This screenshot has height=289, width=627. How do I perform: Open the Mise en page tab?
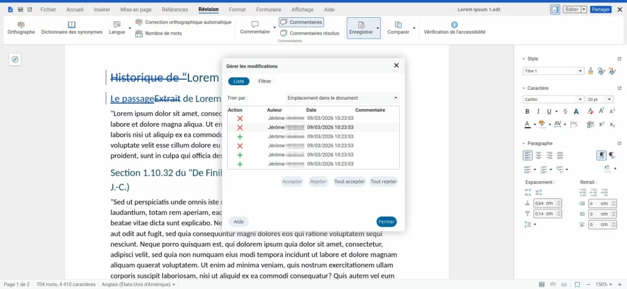tap(137, 10)
